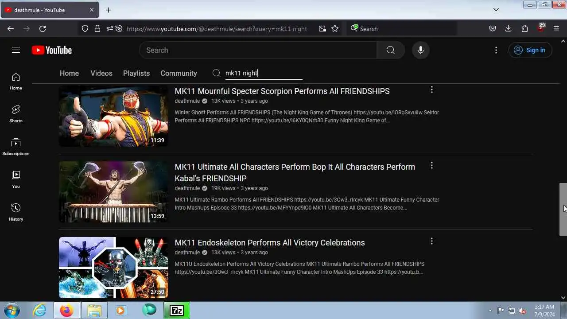
Task: Start voice search with microphone icon
Action: [x=421, y=50]
